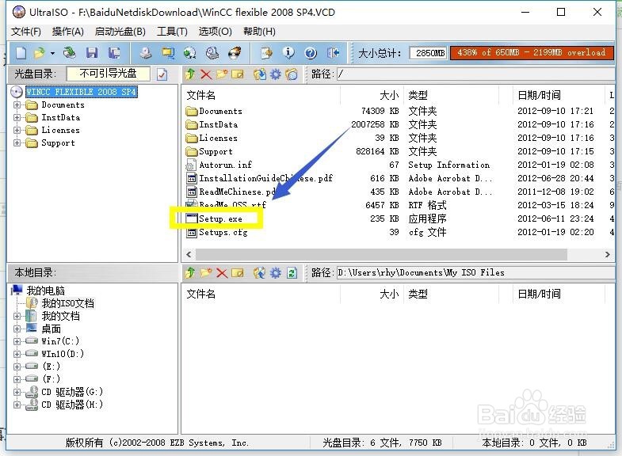Click the Up folder icon in disc pane
Viewport: 622px width, 456px height.
point(190,74)
